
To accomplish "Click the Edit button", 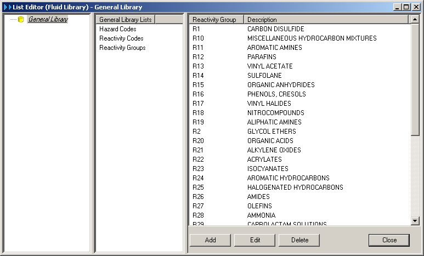I will click(x=255, y=240).
